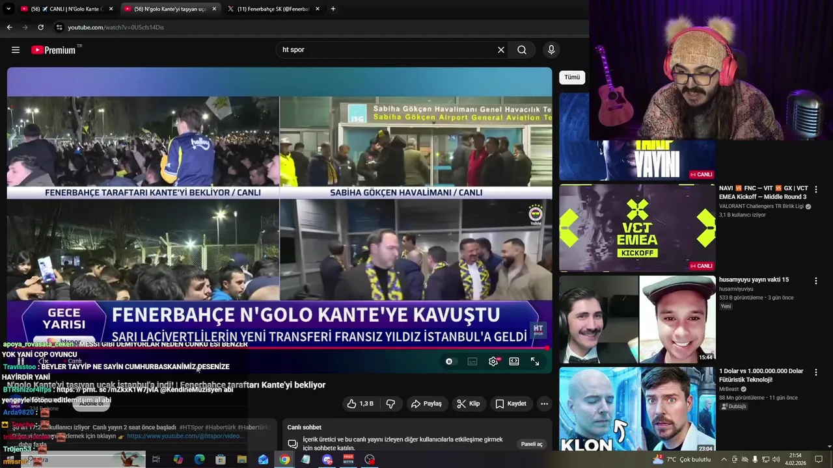Open a new browser tab
833x468 pixels.
point(333,9)
